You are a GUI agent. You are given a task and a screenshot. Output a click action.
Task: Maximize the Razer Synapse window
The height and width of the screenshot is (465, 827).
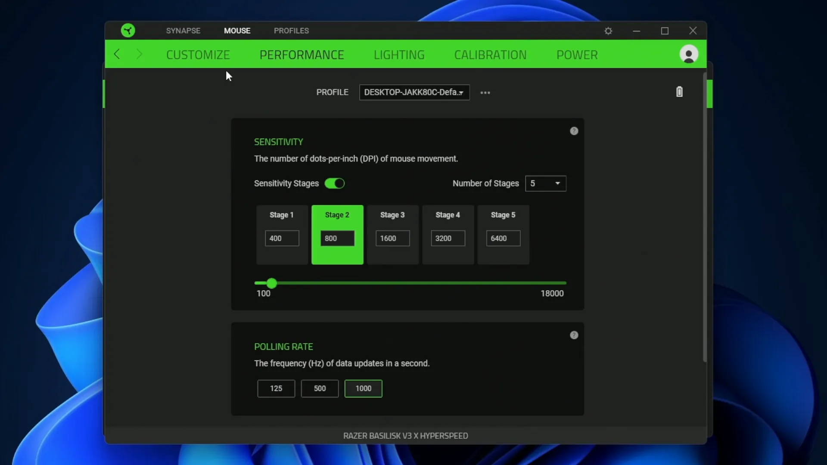click(x=665, y=31)
